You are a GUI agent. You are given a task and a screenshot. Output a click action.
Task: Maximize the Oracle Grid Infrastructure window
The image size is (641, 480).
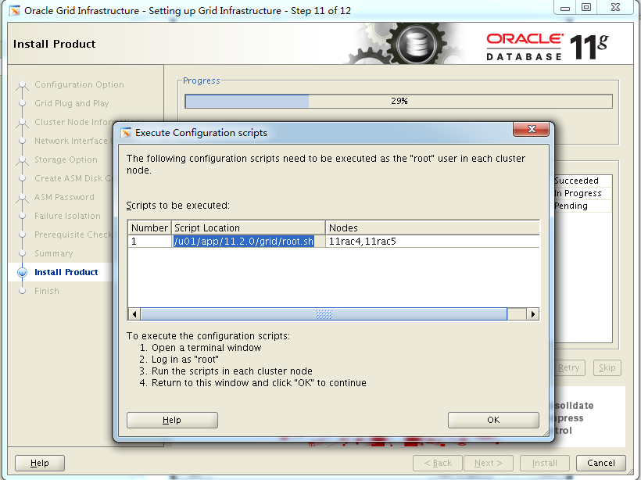tap(586, 8)
